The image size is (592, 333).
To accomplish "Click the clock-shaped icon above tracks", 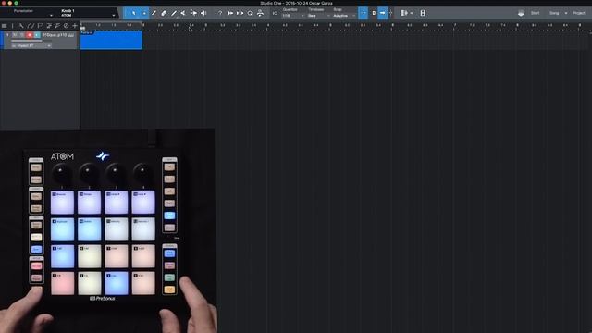I will point(66,26).
